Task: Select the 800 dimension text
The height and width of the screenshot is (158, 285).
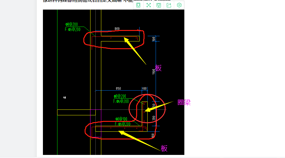Action: (x=117, y=29)
